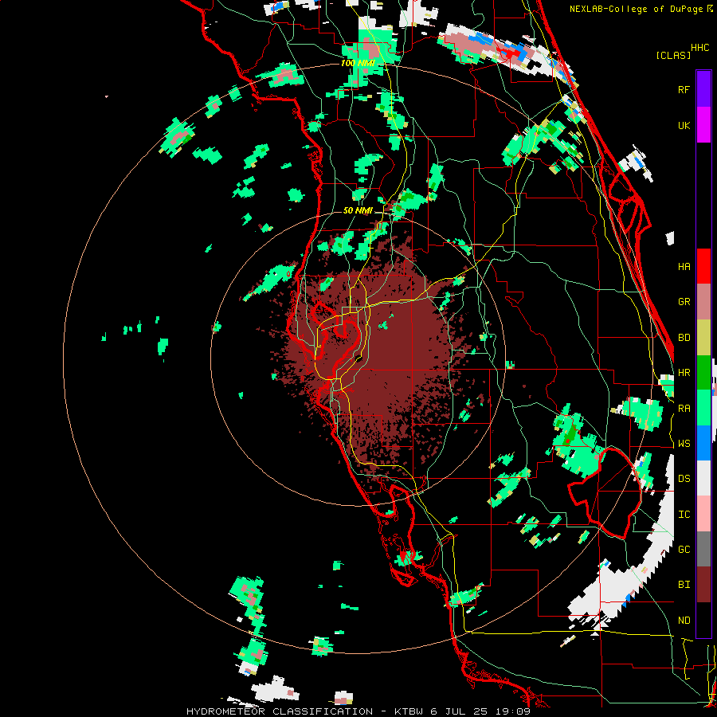
Task: Pick the bright green RA legend swatch
Action: [703, 408]
